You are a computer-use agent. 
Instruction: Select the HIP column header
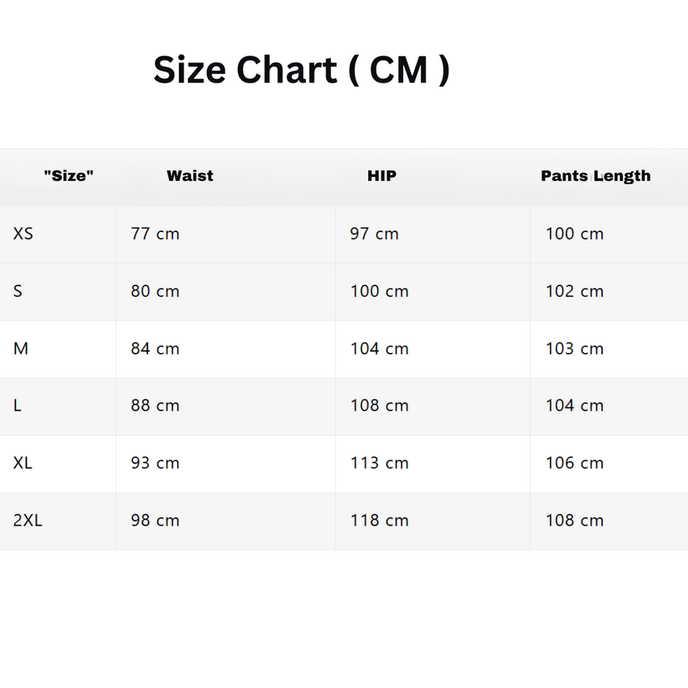point(382,176)
